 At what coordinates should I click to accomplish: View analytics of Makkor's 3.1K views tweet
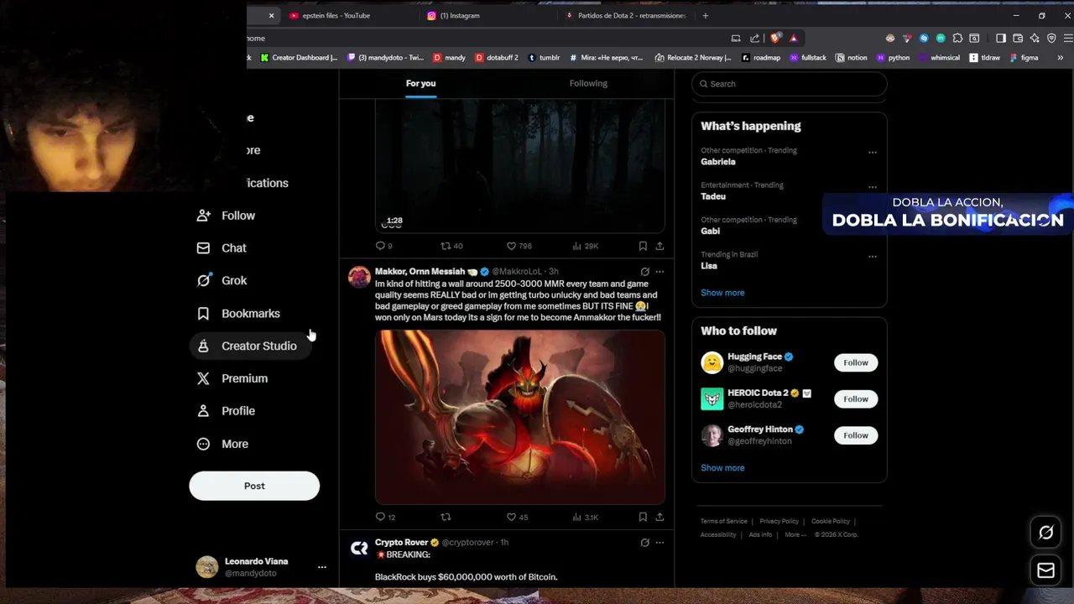point(585,517)
